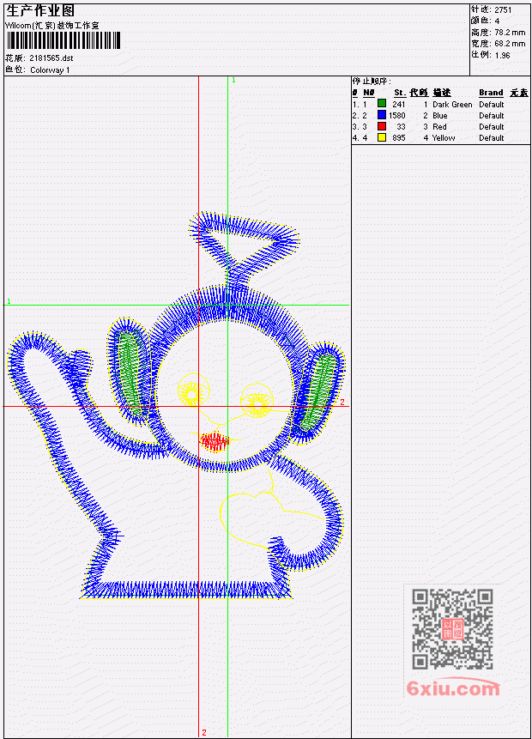Click the Red color swatch

point(382,126)
